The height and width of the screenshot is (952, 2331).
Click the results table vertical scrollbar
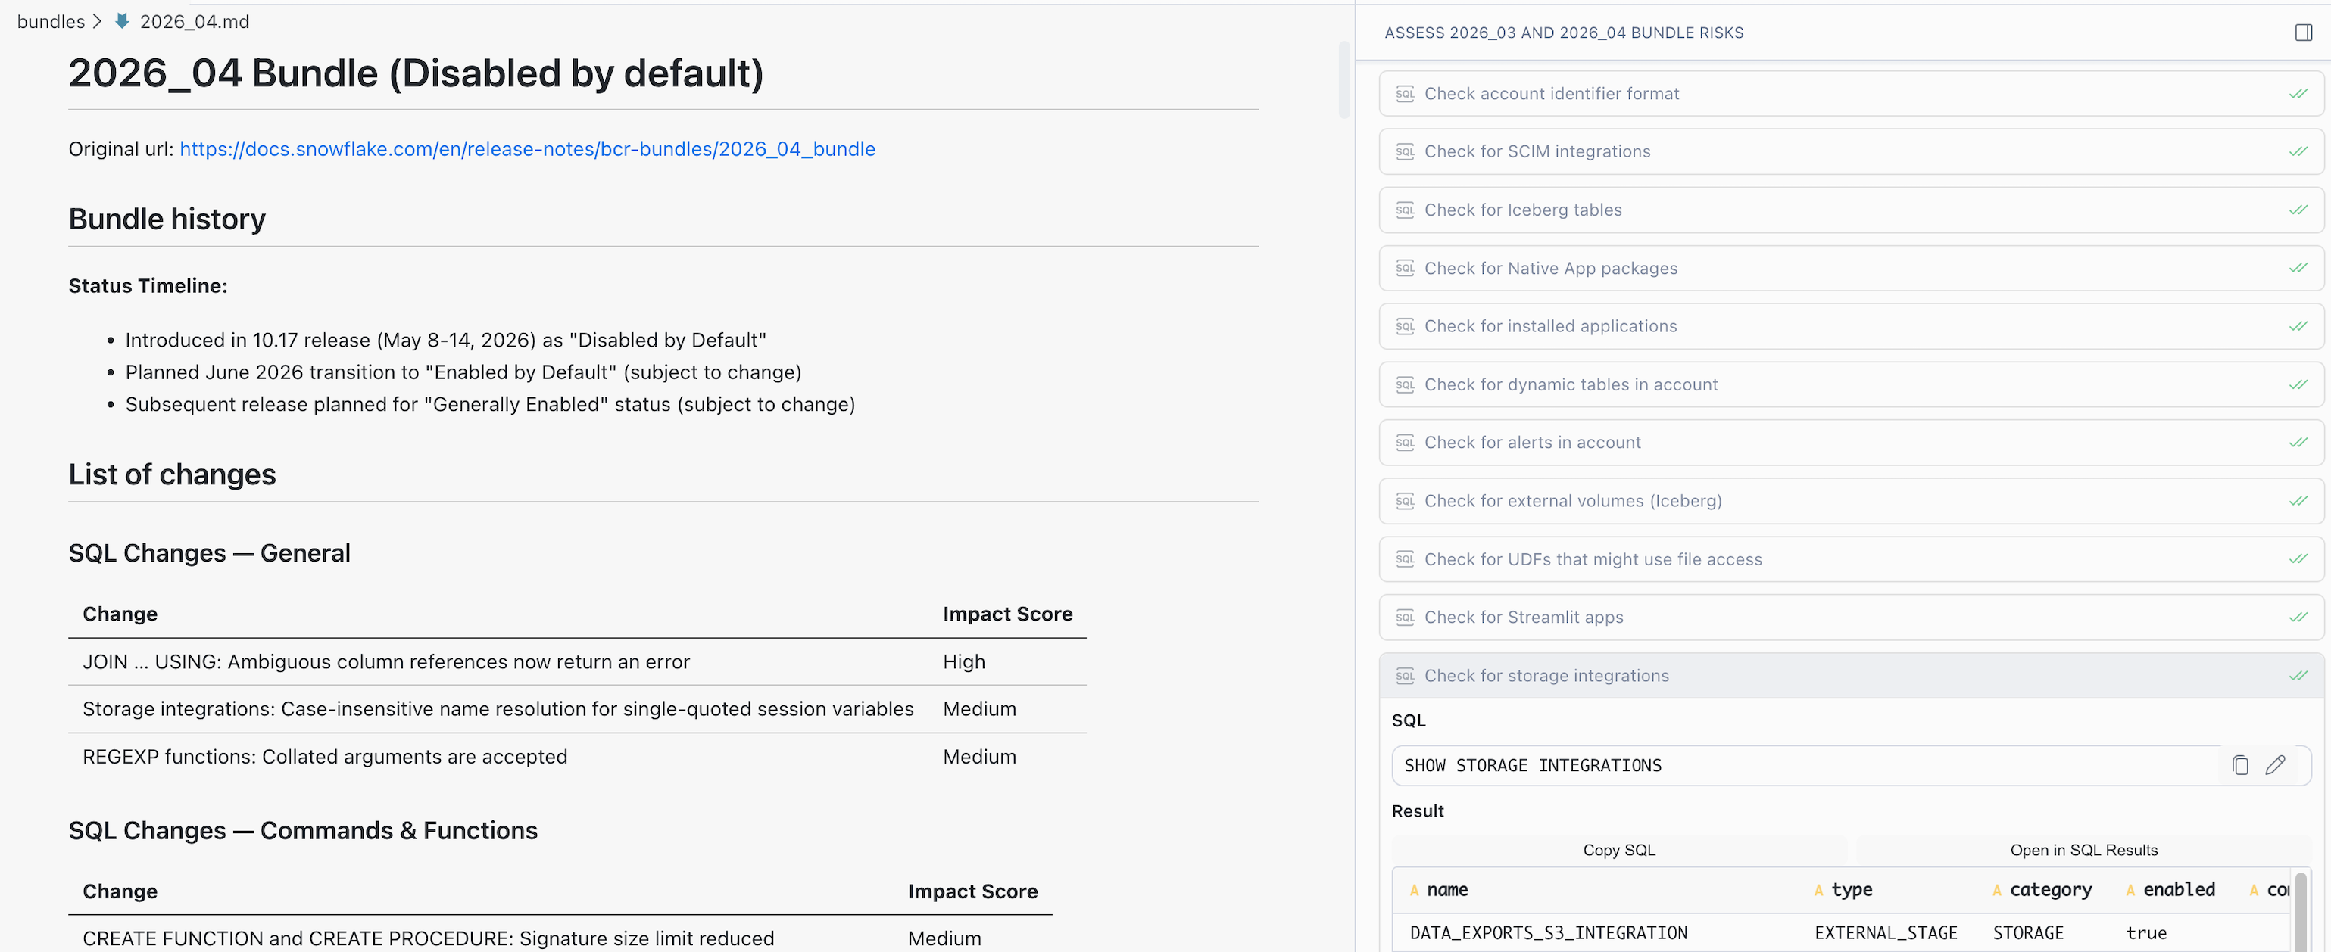pos(2300,911)
